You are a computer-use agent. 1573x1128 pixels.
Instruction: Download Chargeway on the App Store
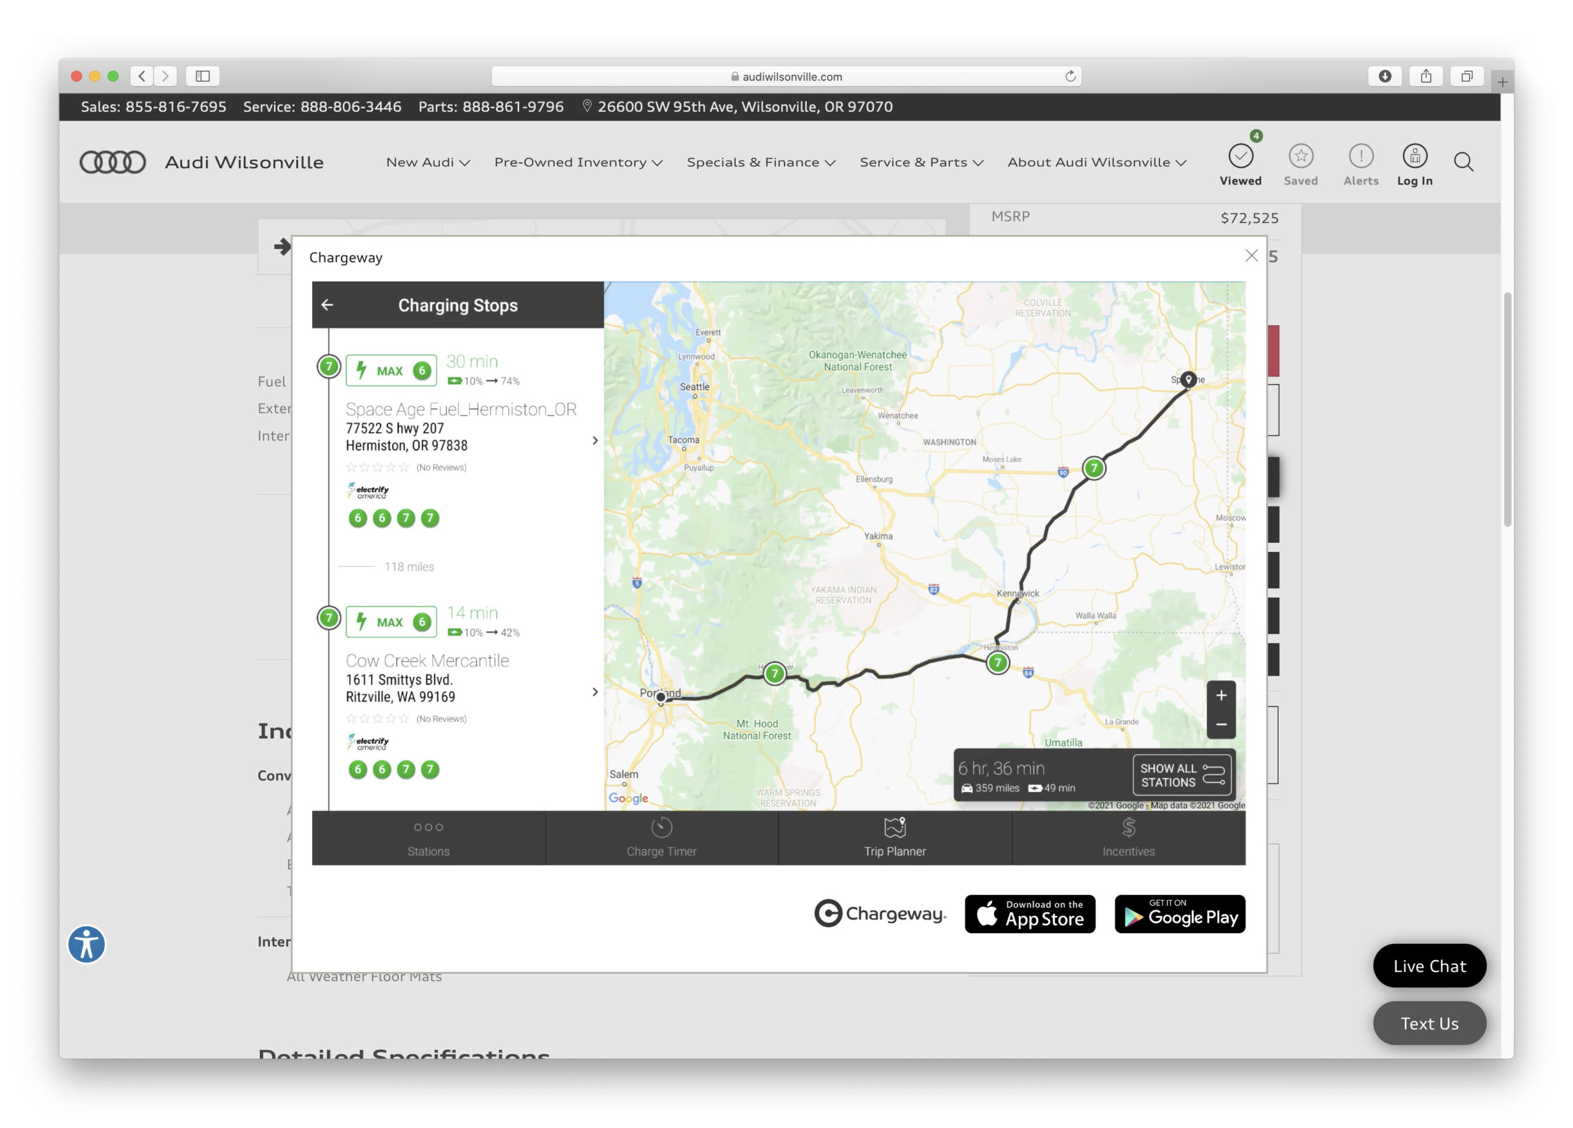tap(1030, 913)
